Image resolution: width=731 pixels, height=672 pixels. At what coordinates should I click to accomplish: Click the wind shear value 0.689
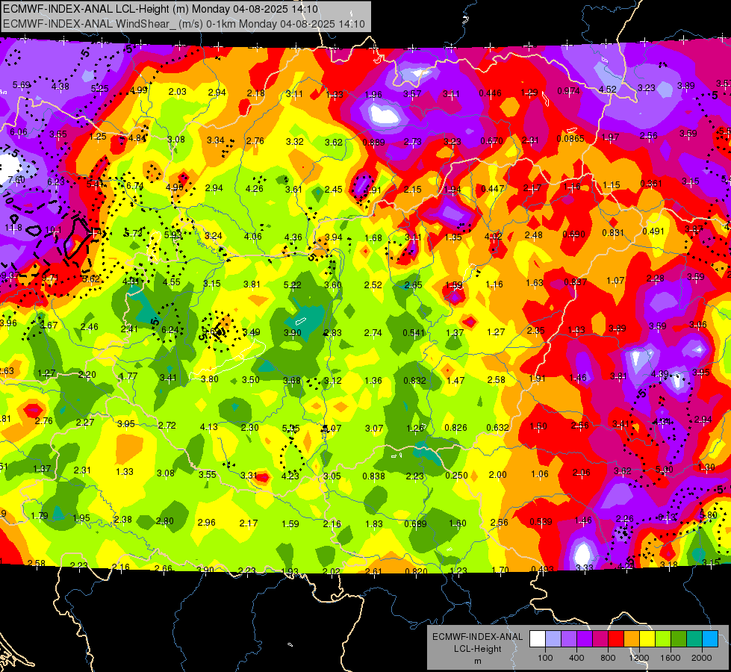point(415,523)
